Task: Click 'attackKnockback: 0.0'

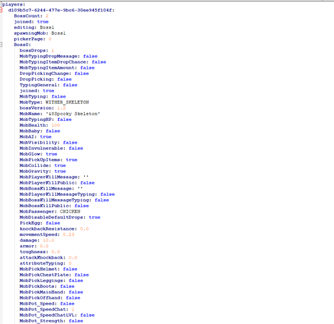Action: click(48, 258)
